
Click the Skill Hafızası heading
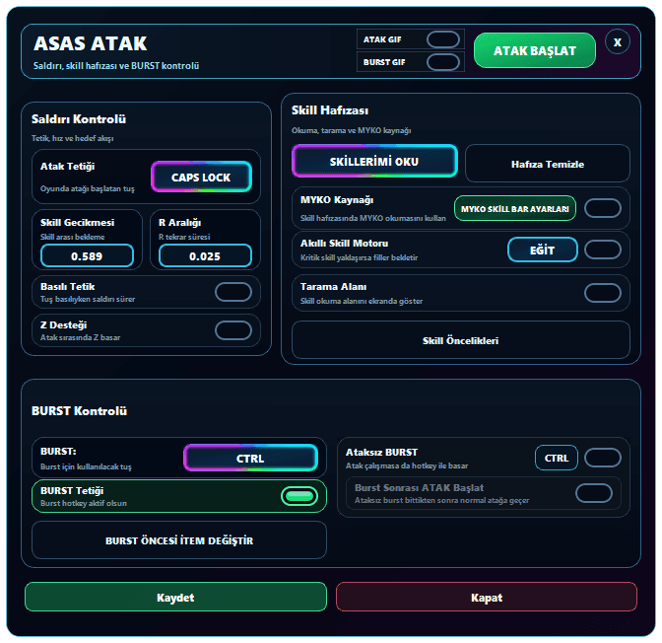[330, 110]
